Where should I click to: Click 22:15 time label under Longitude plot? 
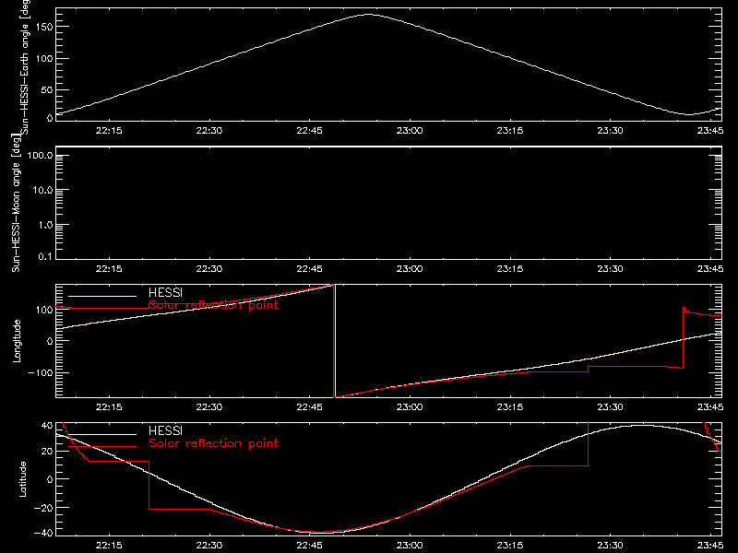[109, 407]
